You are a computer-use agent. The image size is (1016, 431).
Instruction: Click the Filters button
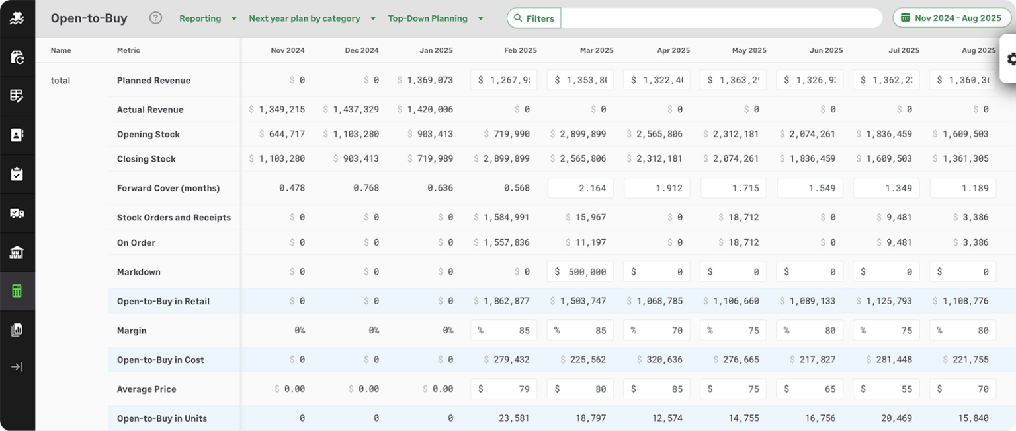533,18
